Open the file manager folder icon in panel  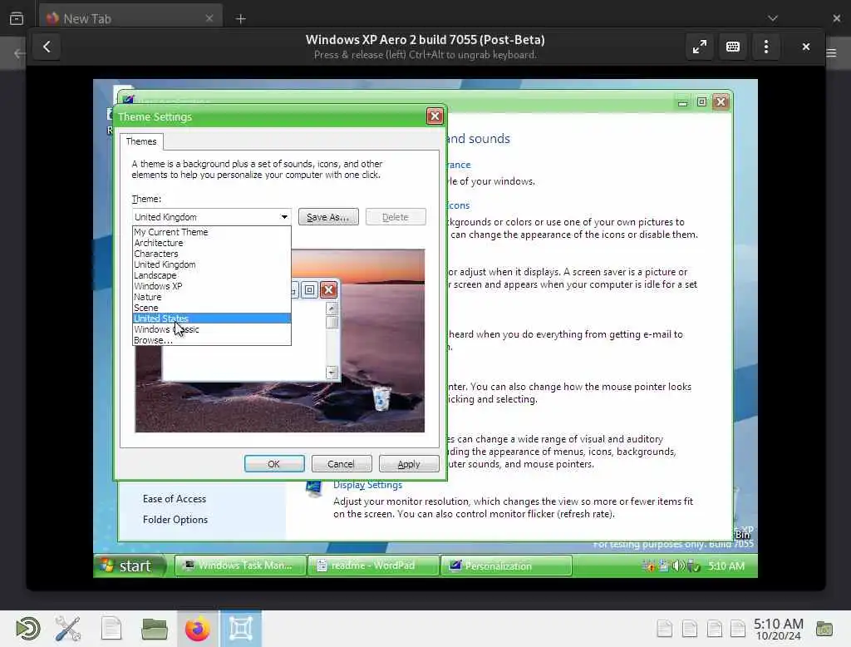154,629
